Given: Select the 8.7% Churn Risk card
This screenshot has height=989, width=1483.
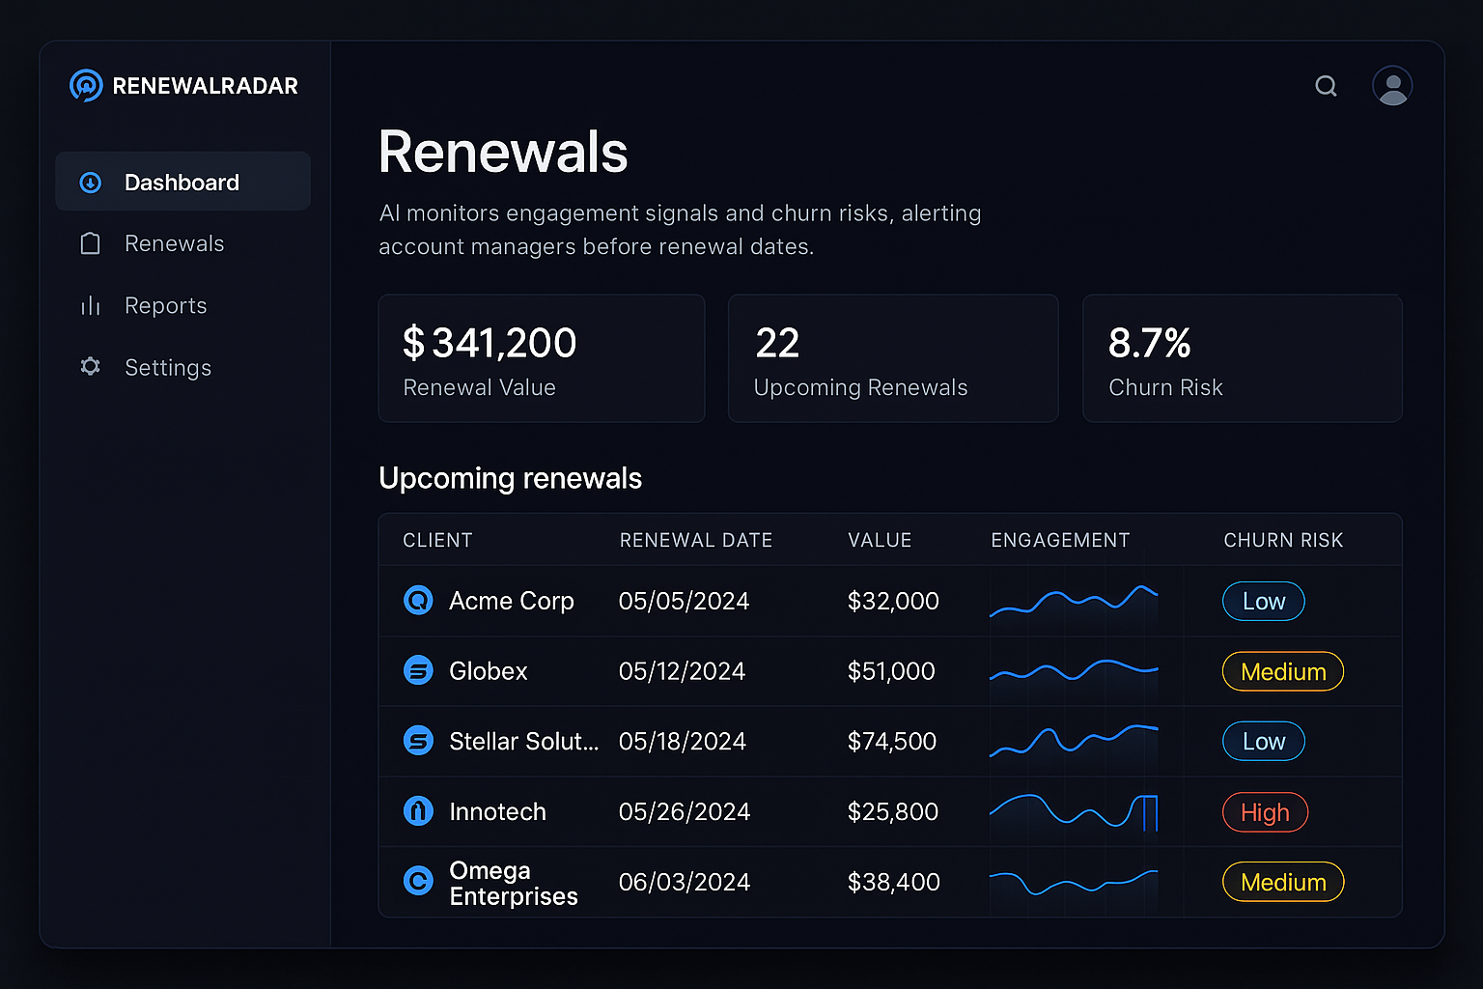Looking at the screenshot, I should 1243,358.
